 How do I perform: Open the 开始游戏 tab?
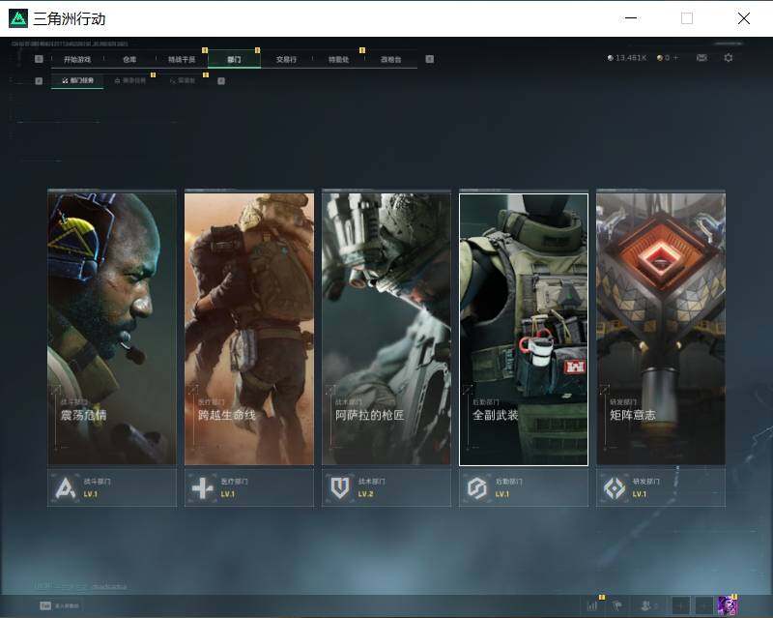(x=77, y=59)
